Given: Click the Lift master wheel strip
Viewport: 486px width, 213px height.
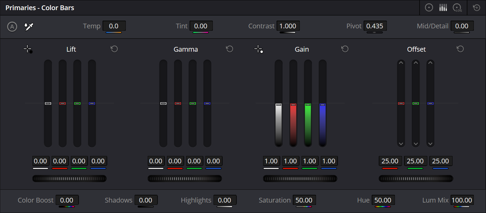Looking at the screenshot, I should click(x=69, y=179).
